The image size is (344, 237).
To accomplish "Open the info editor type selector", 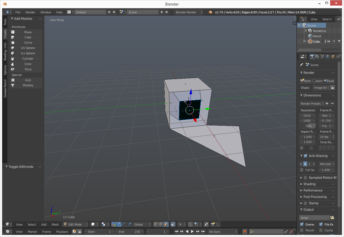I will [8, 12].
